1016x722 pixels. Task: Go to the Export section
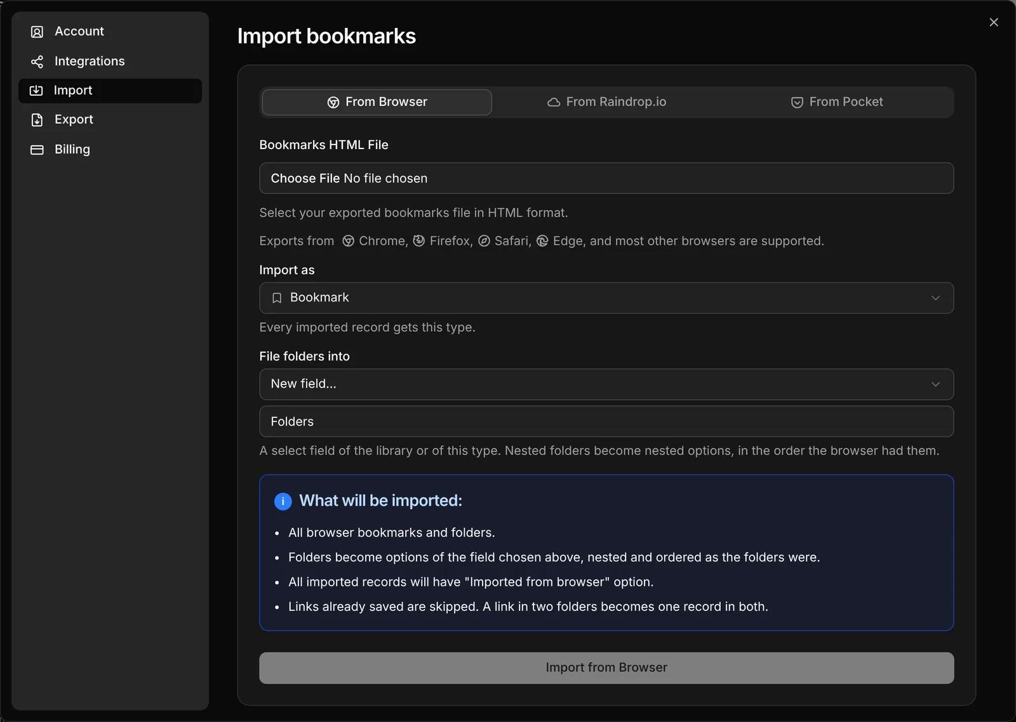click(110, 120)
